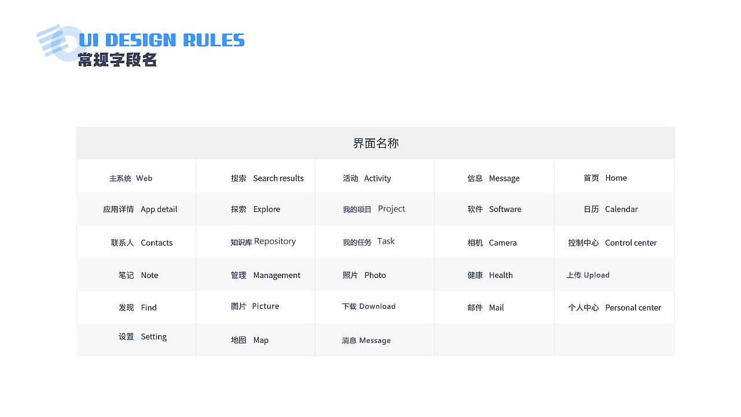Click the 相机 Camera cell
741x417 pixels.
coord(492,243)
